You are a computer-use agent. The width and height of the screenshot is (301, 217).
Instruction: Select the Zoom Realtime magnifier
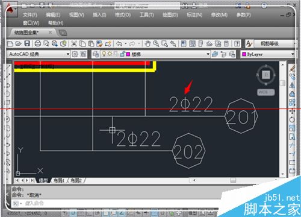[156, 43]
